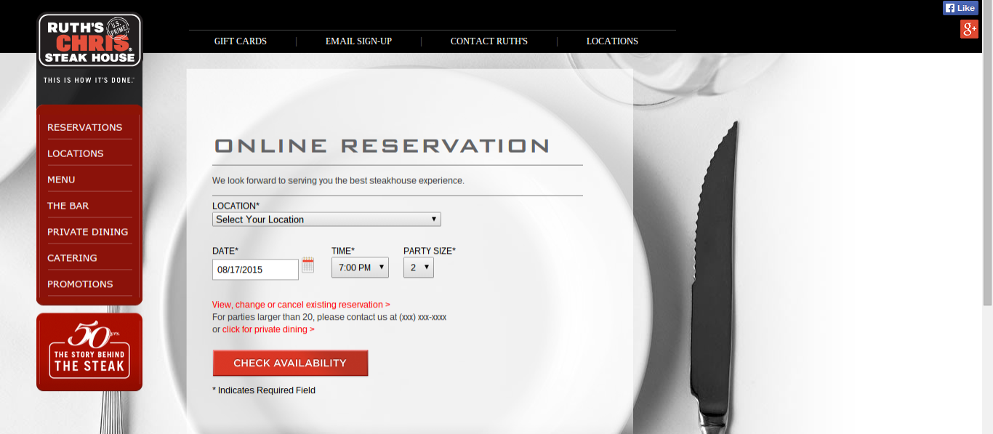
Task: Select Locations in the red sidebar
Action: pyautogui.click(x=76, y=153)
